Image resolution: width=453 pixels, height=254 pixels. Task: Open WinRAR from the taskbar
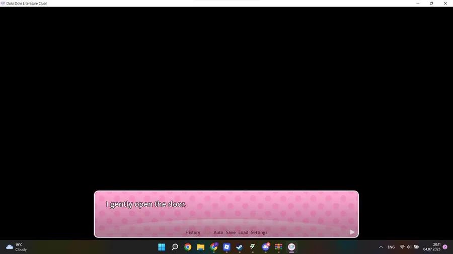tap(278, 247)
